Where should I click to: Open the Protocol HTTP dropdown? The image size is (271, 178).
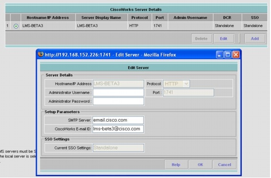(176, 84)
